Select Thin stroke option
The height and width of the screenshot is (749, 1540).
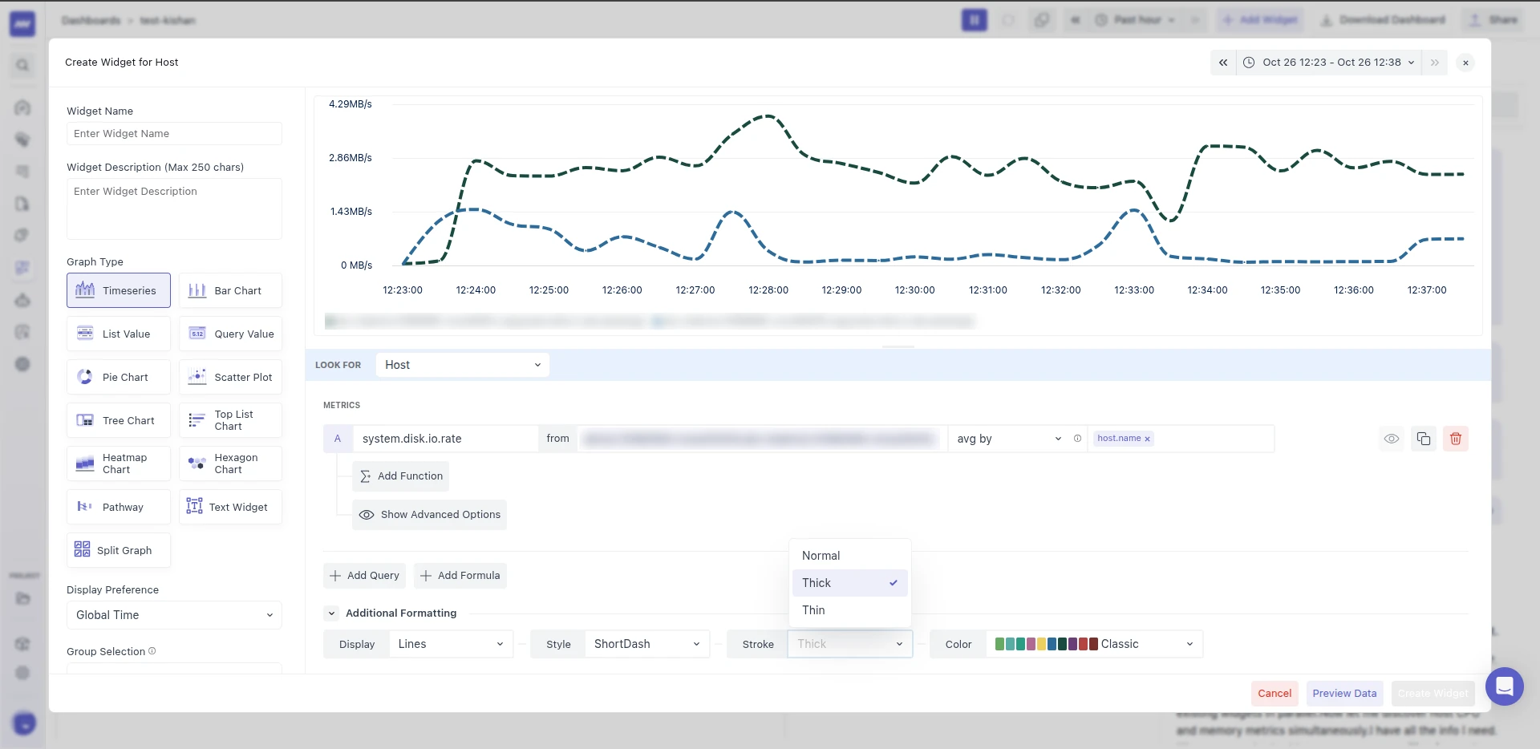click(x=850, y=610)
